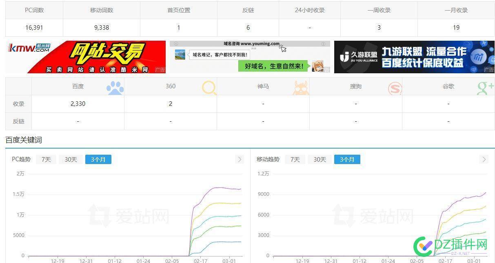
Task: Click the 收录 row label
Action: click(x=18, y=104)
